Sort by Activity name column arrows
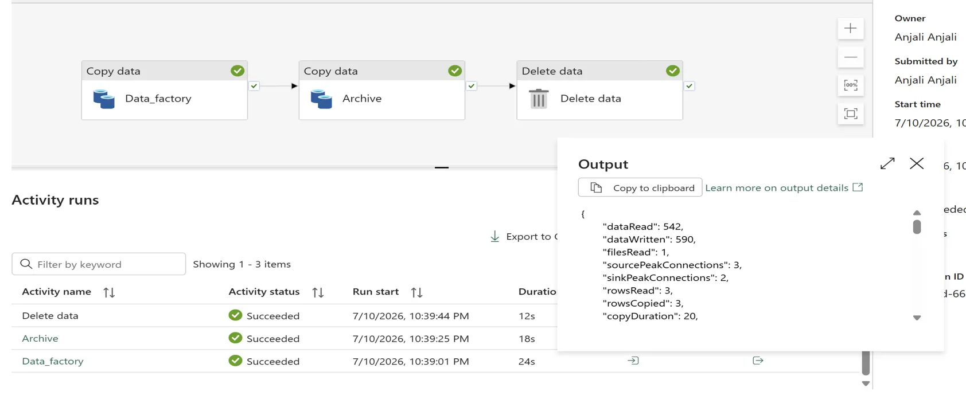The height and width of the screenshot is (407, 966). pyautogui.click(x=109, y=292)
